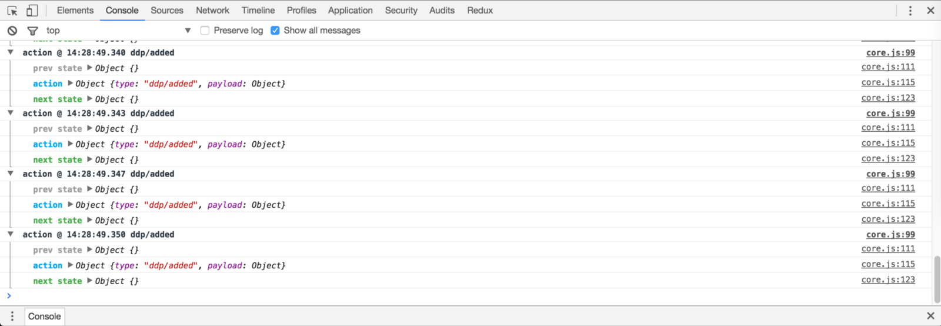Viewport: 941px width, 326px height.
Task: Open the drawer three-dot menu at bottom left
Action: tap(12, 316)
